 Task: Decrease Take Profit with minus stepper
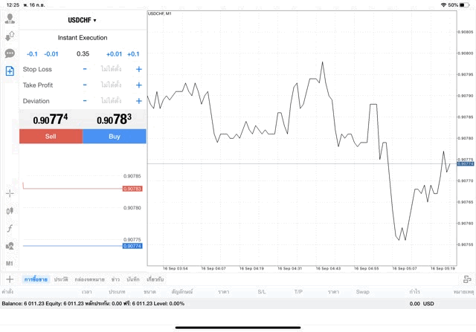[85, 85]
